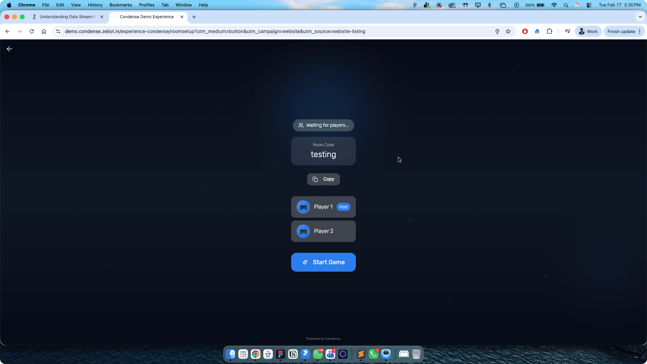Go to the browser home page icon
Viewport: 647px width, 364px height.
[x=44, y=31]
